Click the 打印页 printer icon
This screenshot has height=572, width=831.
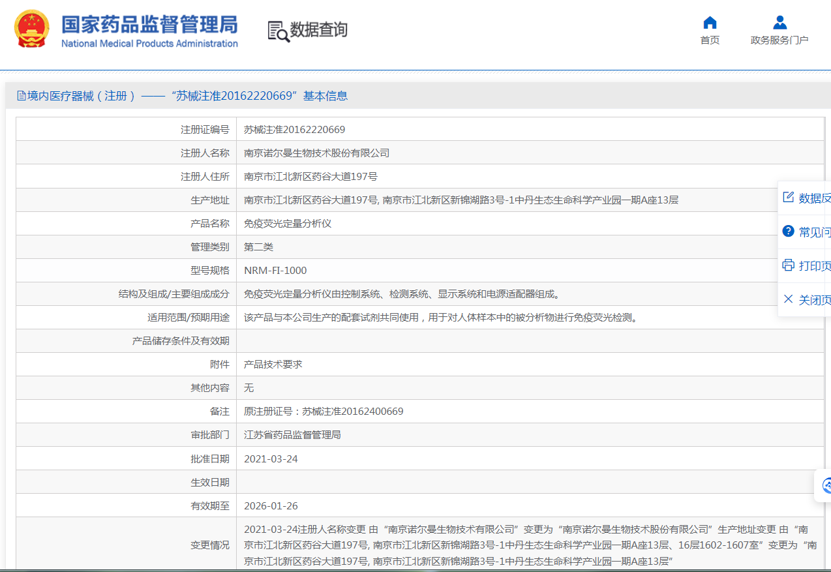pos(788,265)
